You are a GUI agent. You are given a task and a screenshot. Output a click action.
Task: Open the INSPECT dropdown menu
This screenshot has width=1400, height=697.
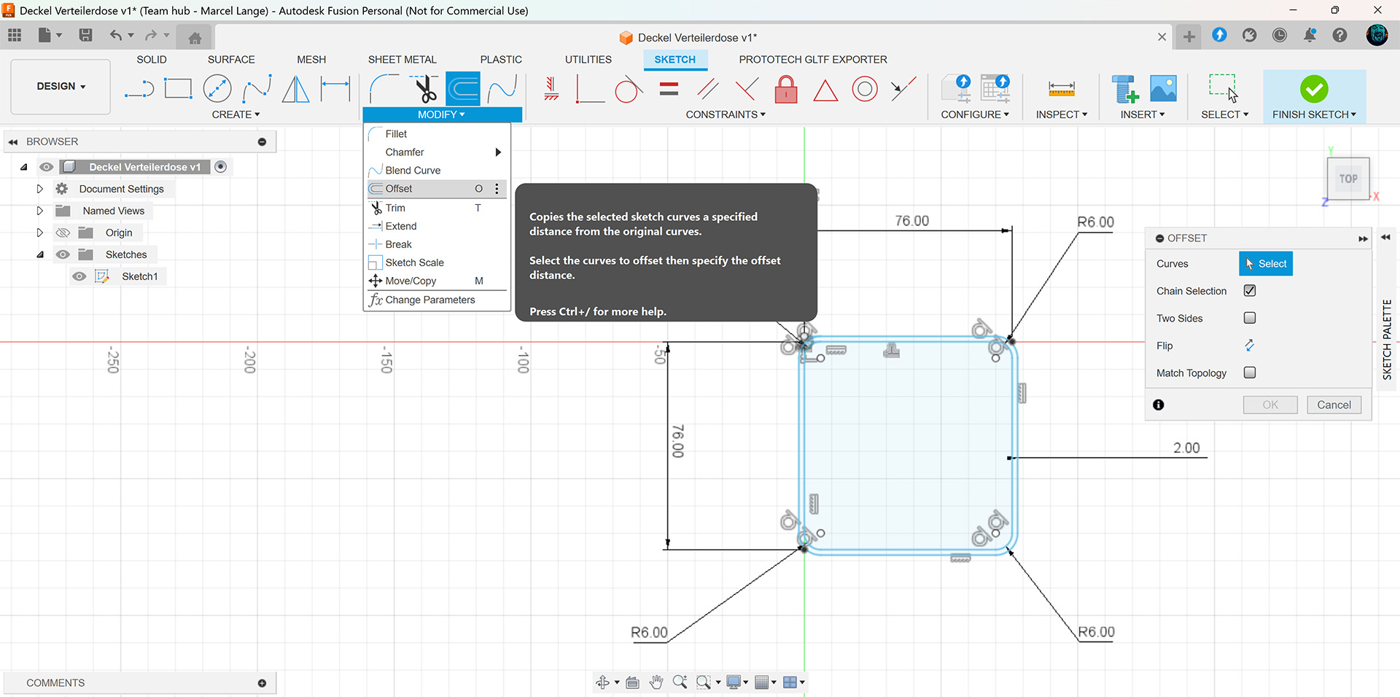[x=1062, y=114]
